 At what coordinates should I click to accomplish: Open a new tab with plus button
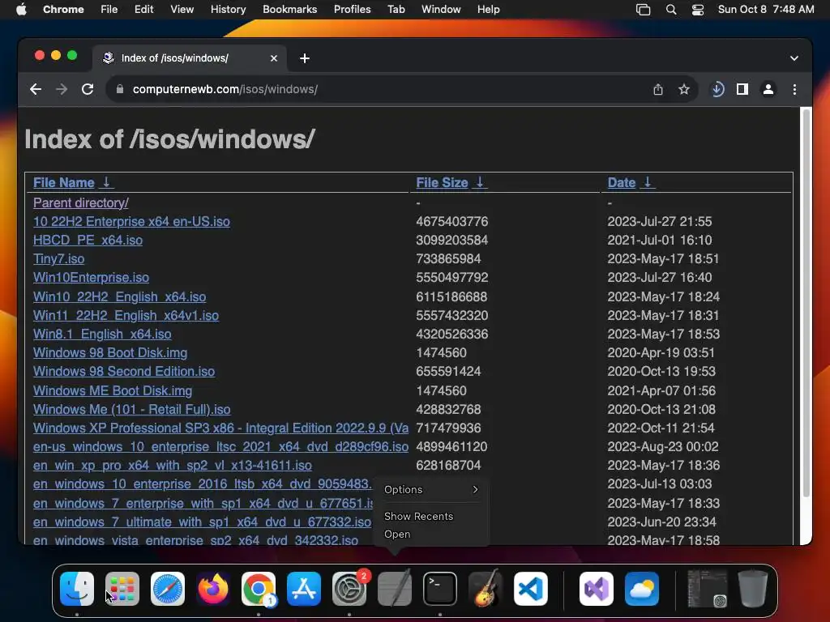tap(305, 58)
